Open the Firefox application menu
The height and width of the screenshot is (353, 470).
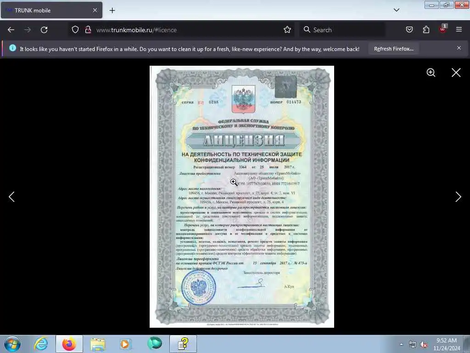pyautogui.click(x=459, y=30)
